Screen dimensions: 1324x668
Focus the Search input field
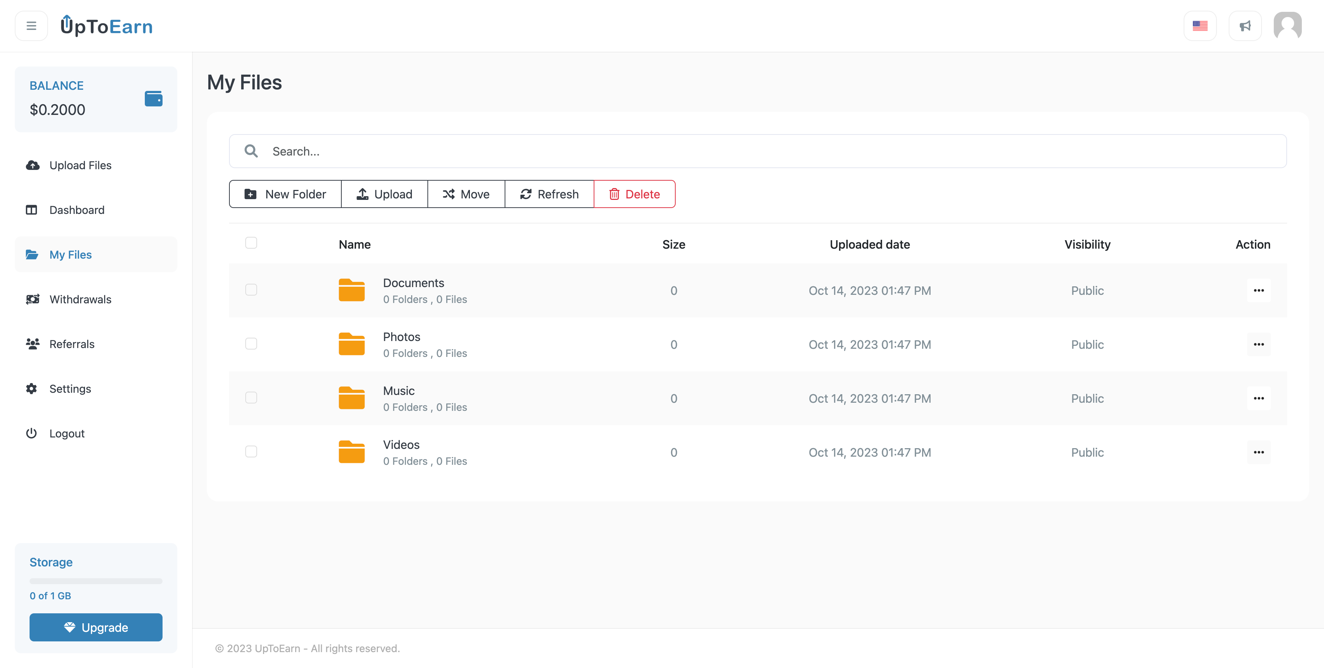tap(771, 151)
